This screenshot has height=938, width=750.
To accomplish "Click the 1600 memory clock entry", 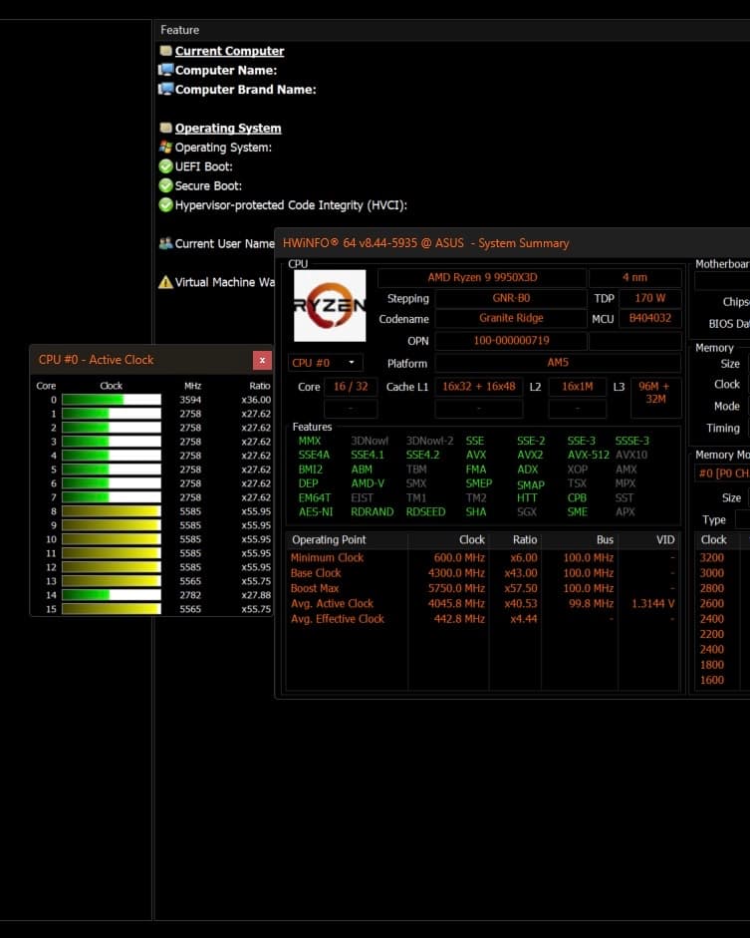I will 712,680.
